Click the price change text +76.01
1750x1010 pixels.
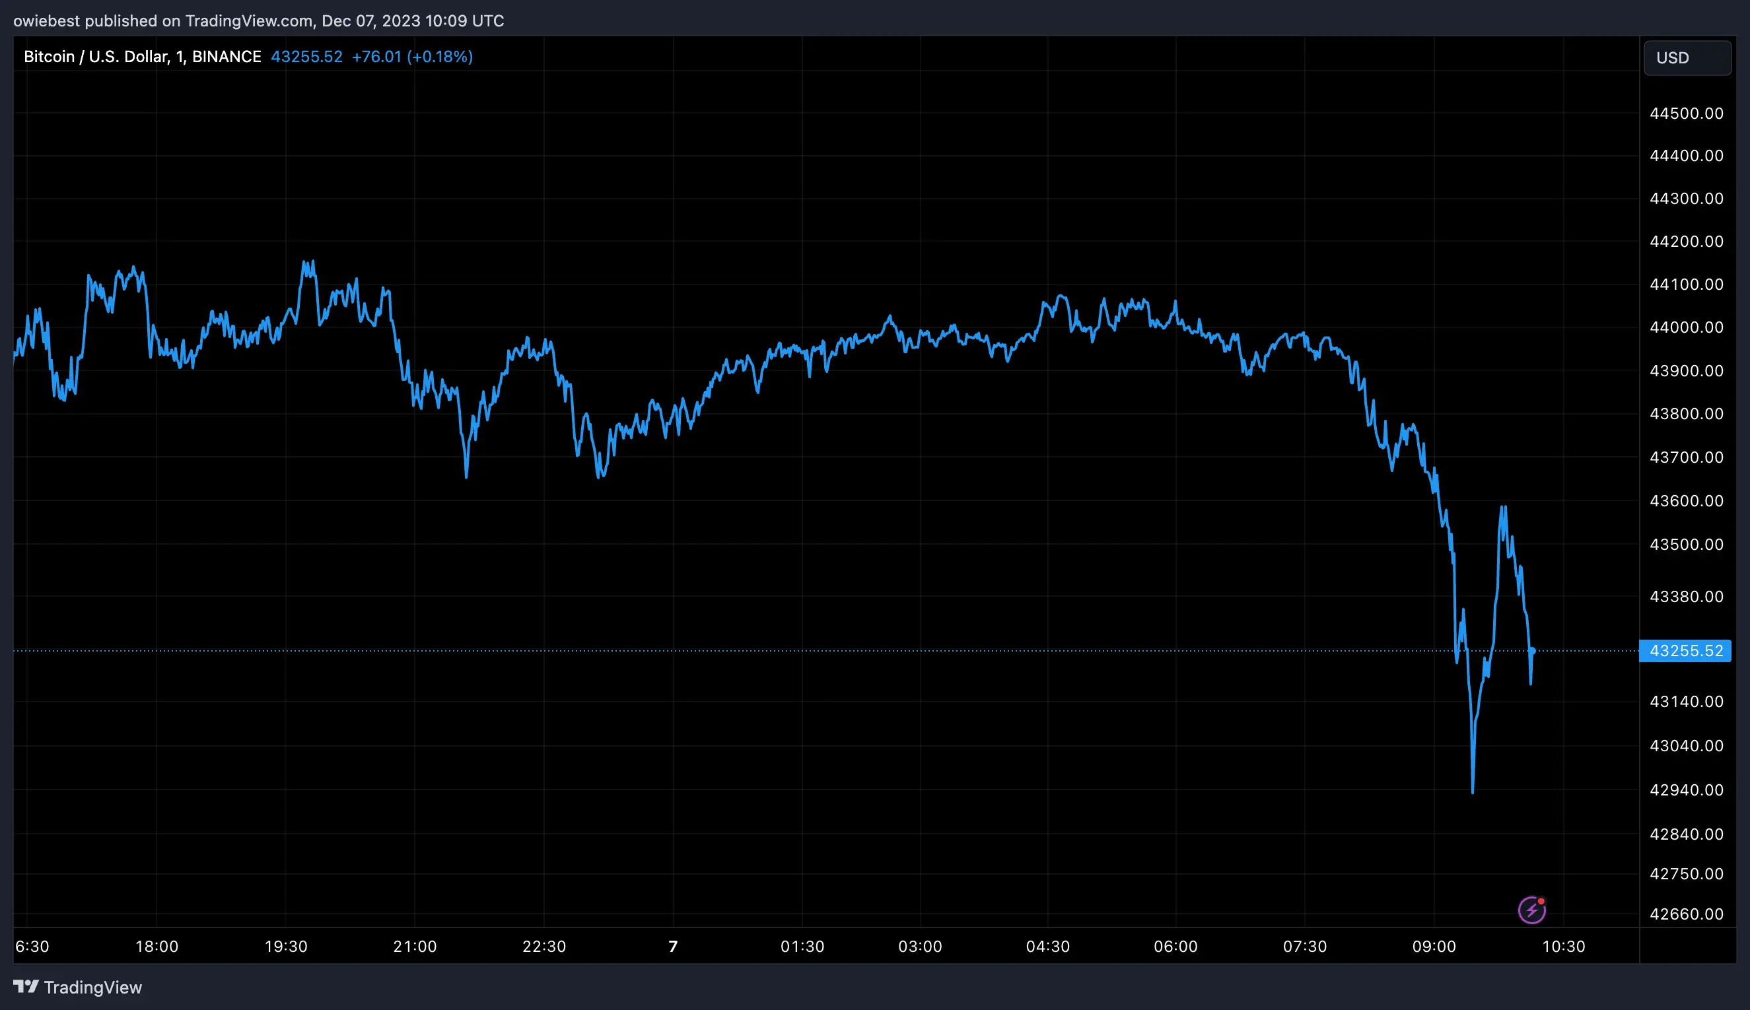click(x=376, y=56)
